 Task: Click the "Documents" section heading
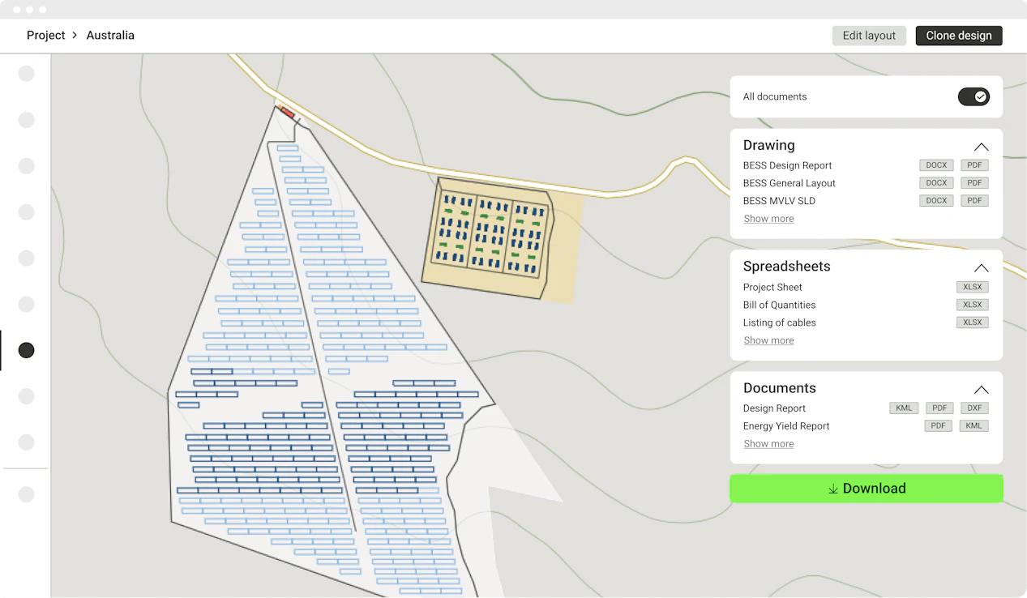coord(779,388)
